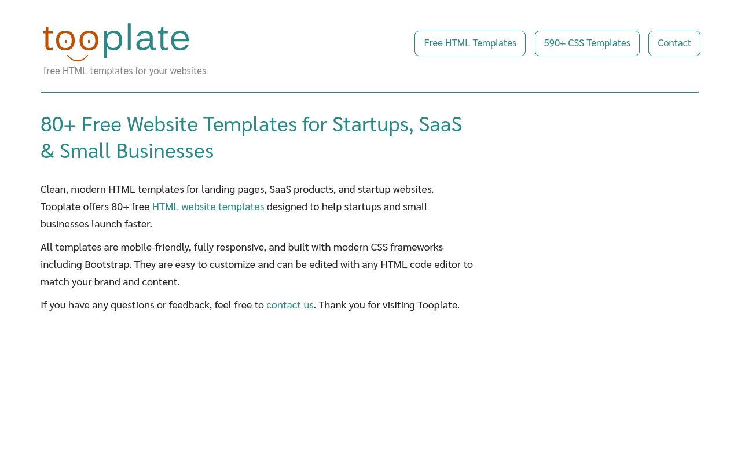This screenshot has width=741, height=463.
Task: Click the horizontal divider below the header
Action: pyautogui.click(x=369, y=92)
